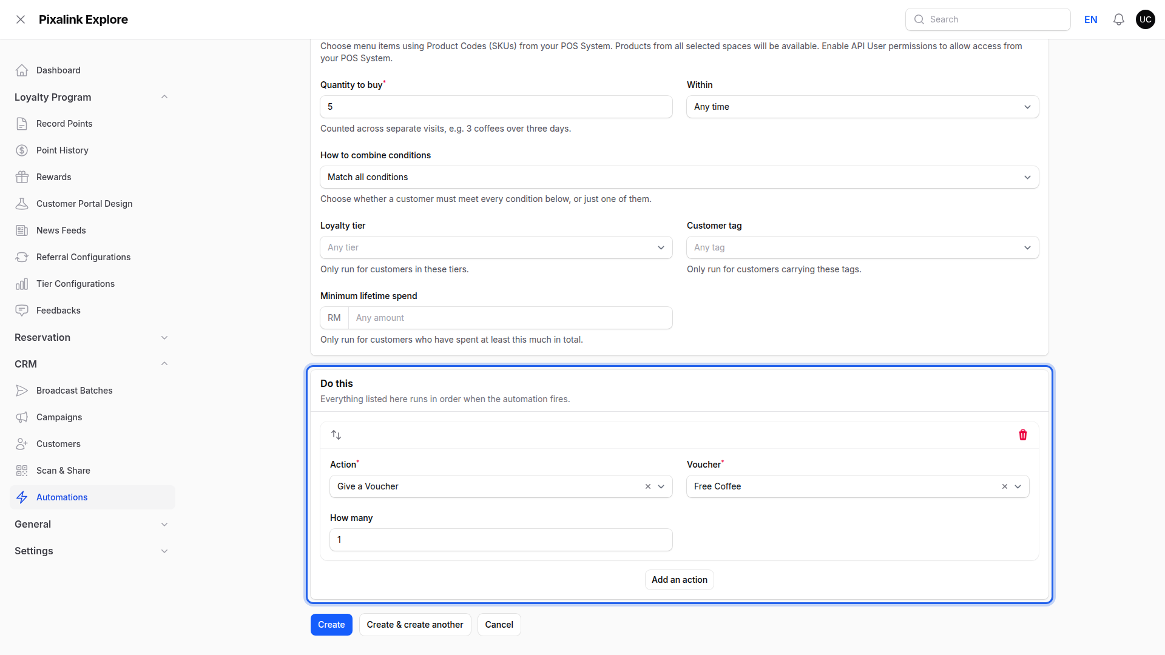Focus the How many field
The height and width of the screenshot is (655, 1165).
click(x=501, y=540)
